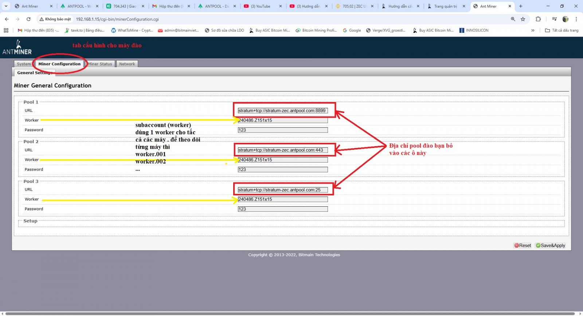Image resolution: width=583 pixels, height=316 pixels.
Task: Open the Chrome three-dot menu
Action: [576, 19]
